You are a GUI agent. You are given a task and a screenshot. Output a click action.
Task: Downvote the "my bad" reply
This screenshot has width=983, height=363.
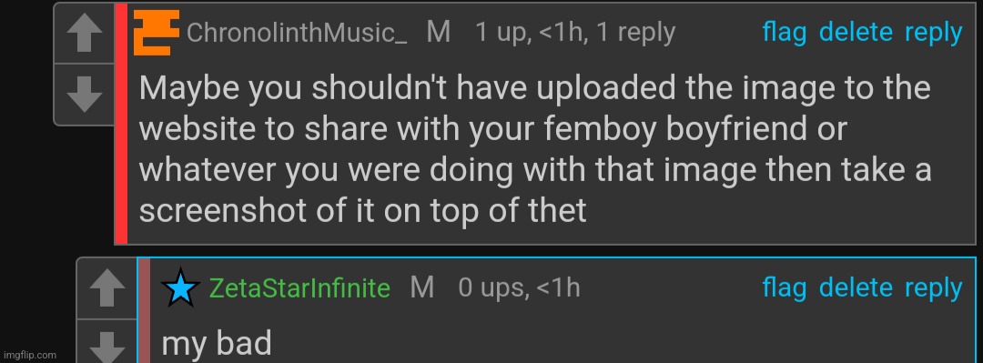[106, 341]
